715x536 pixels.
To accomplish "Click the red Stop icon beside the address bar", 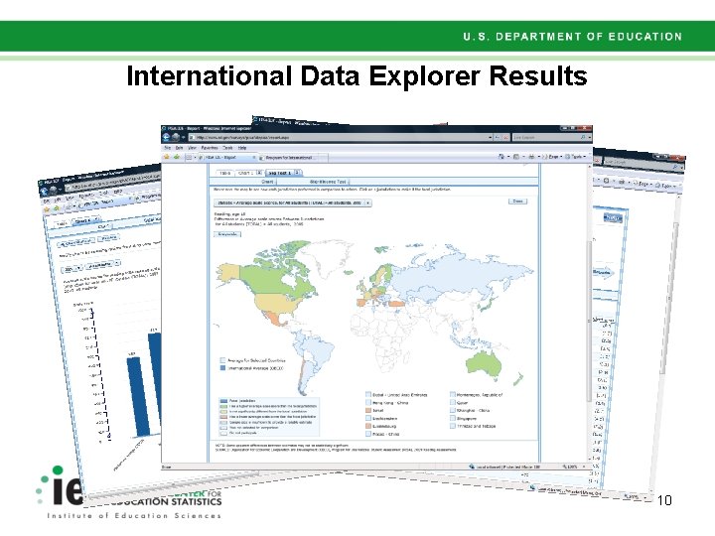I will pos(505,137).
